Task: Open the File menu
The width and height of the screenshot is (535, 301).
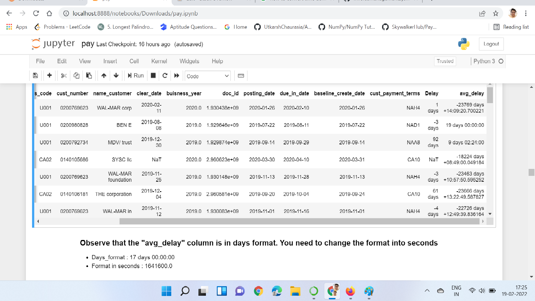Action: coord(40,61)
